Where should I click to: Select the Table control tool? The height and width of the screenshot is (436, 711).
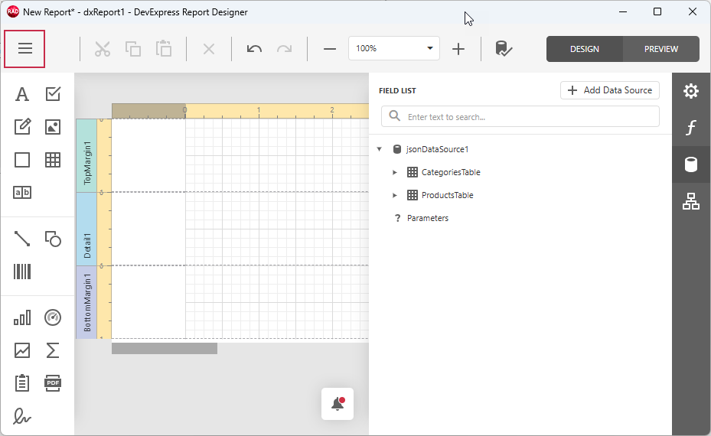53,160
